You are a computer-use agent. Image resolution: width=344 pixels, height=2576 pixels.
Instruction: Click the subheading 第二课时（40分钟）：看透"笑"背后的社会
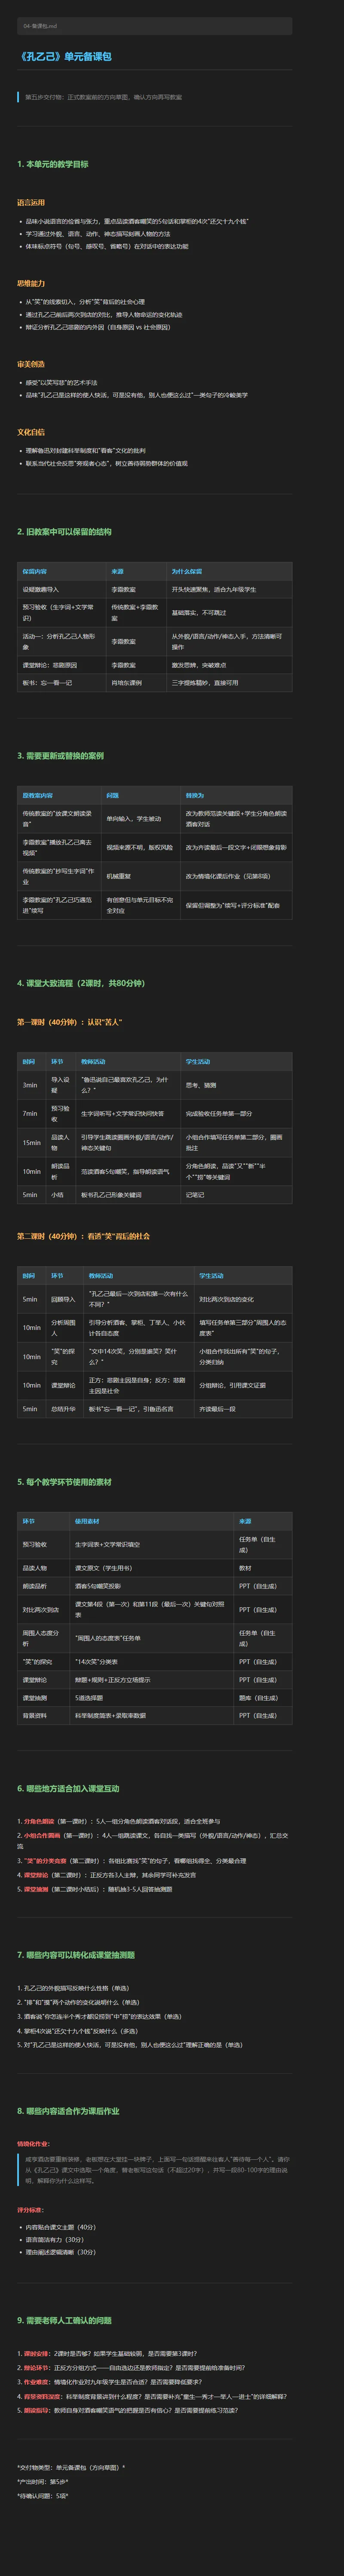pyautogui.click(x=83, y=1236)
